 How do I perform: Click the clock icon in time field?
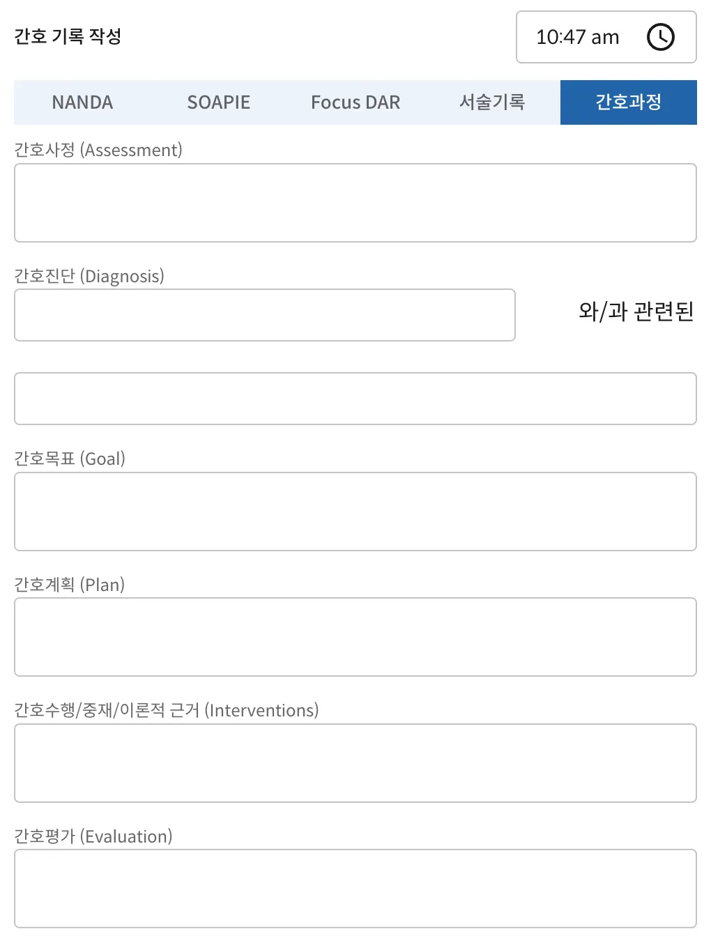tap(660, 37)
